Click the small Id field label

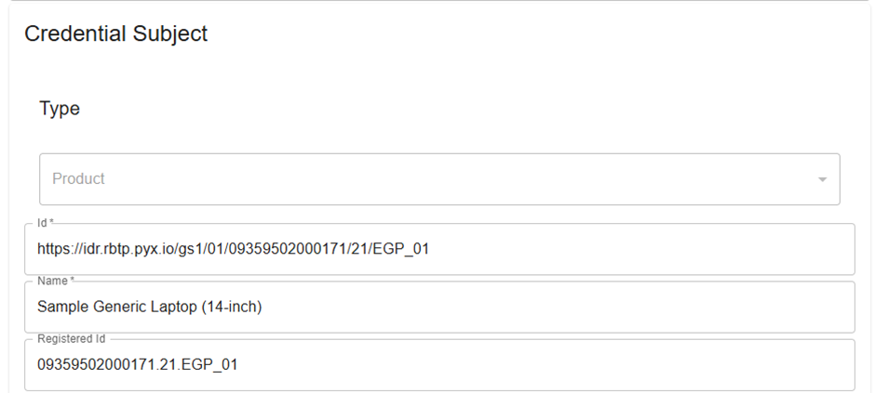point(43,223)
